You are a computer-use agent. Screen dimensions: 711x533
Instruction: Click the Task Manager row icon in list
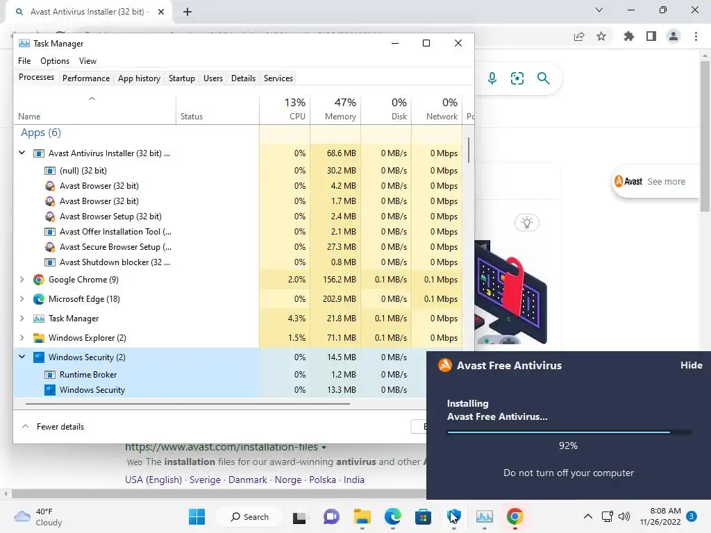(x=39, y=319)
